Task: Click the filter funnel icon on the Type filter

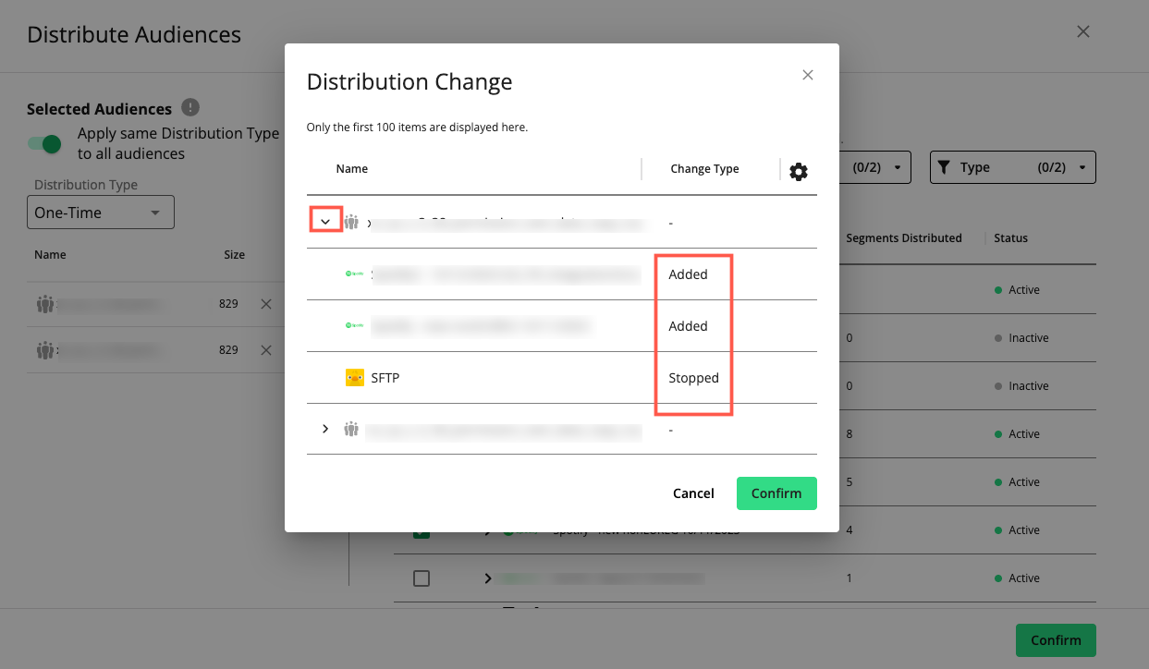Action: (x=944, y=167)
